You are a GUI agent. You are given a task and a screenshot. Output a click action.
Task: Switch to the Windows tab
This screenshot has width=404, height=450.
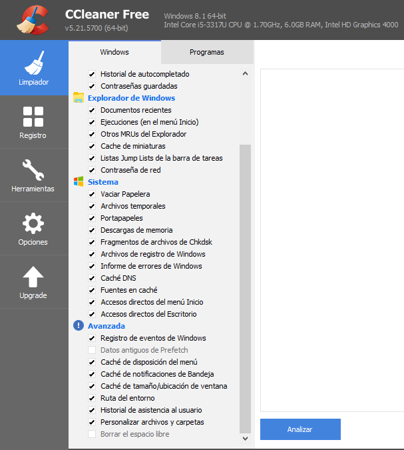coord(114,52)
